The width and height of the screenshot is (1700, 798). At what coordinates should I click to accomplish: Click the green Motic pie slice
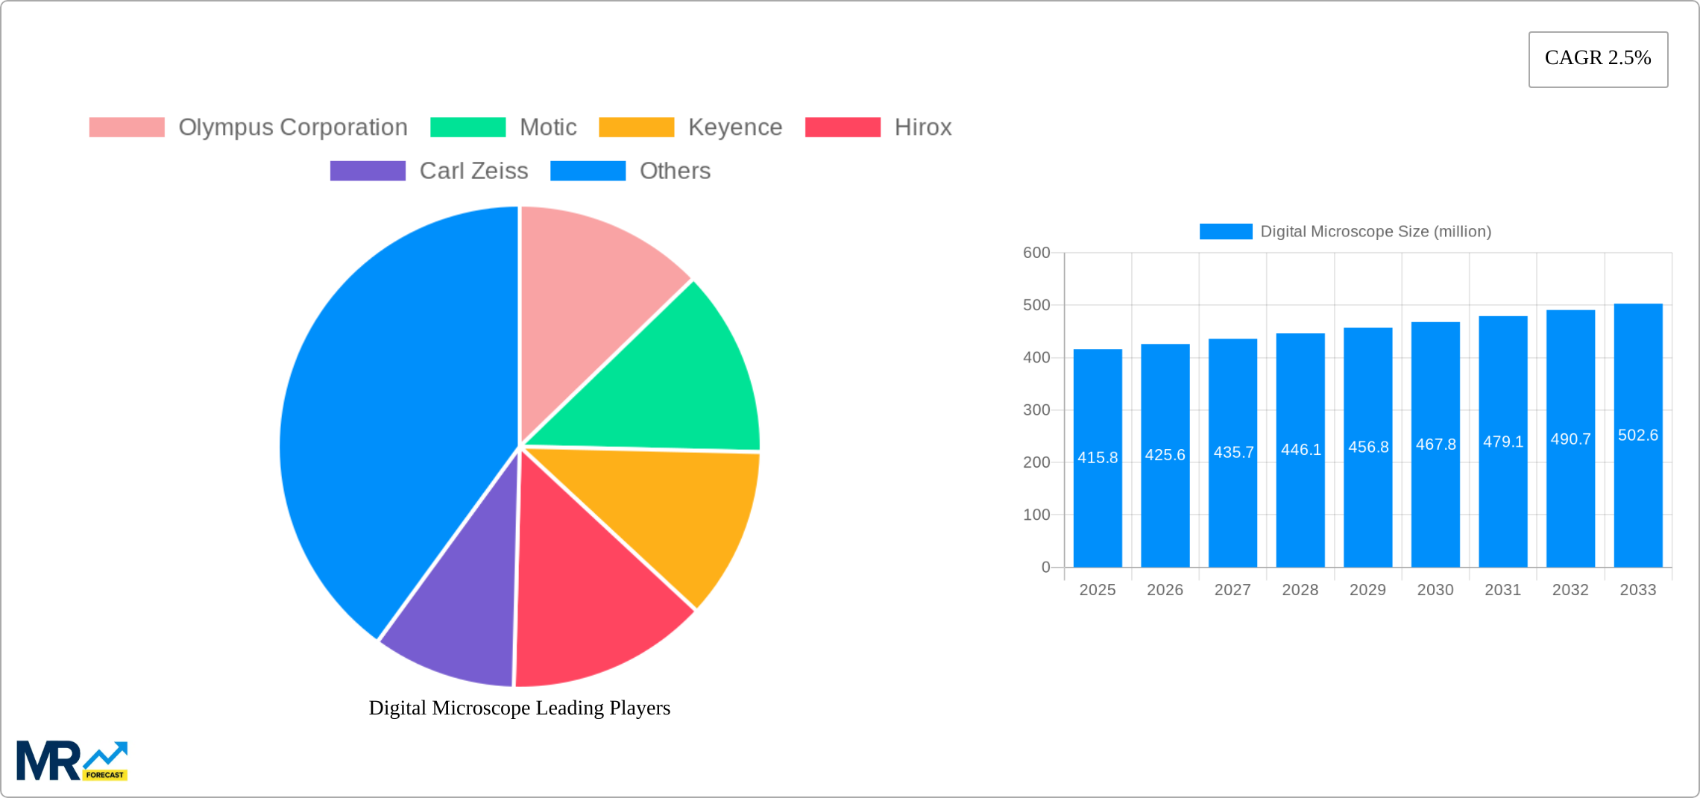671,380
